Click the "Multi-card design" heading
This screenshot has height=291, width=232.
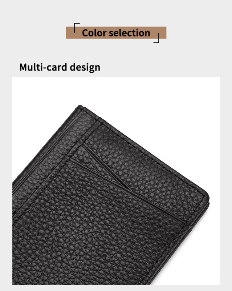[60, 67]
